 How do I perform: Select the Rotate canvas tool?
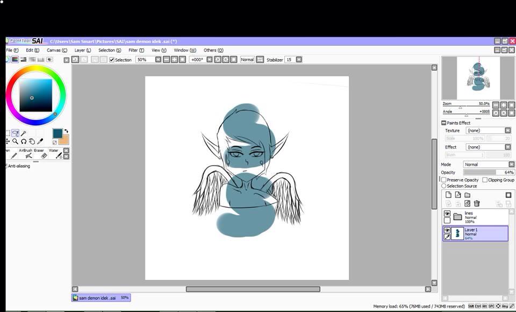[x=23, y=141]
